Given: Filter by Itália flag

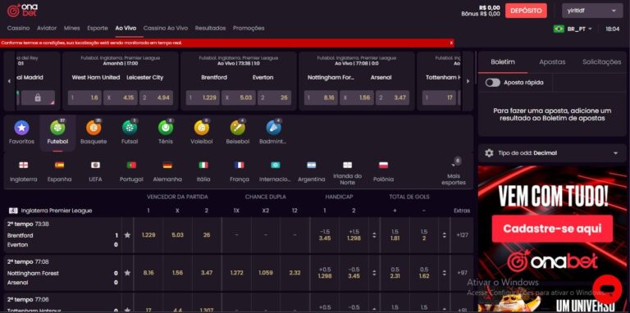Looking at the screenshot, I should point(203,165).
